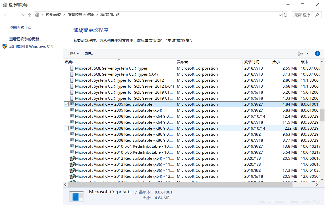Click icon of Visual C++ 2013 Redistributable (x64)
The image size is (325, 206).
[72, 176]
